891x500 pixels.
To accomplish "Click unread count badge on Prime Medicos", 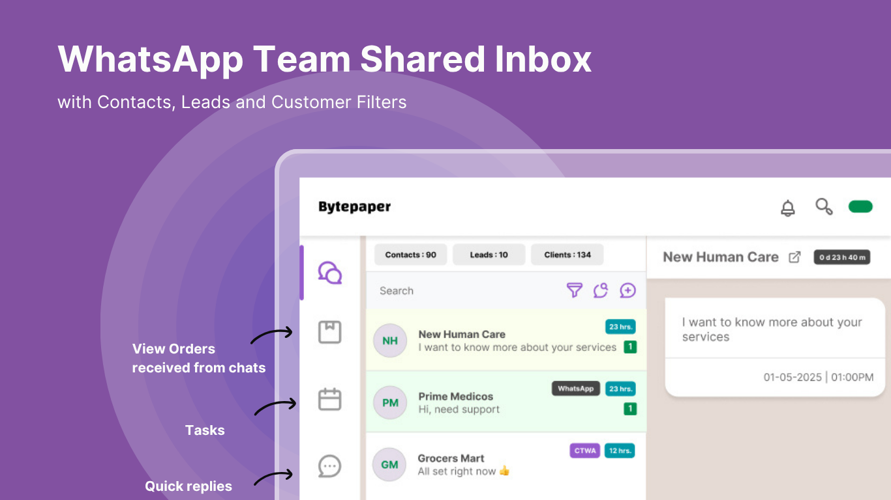I will click(x=630, y=409).
